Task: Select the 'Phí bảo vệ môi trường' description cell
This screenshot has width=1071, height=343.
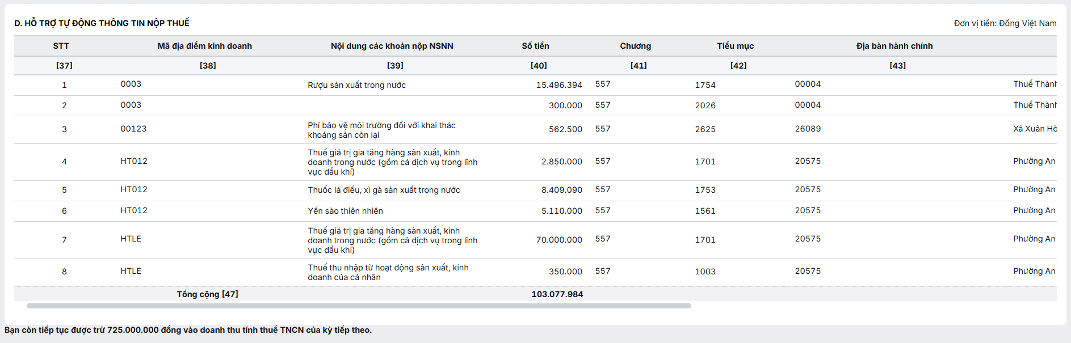Action: (382, 130)
